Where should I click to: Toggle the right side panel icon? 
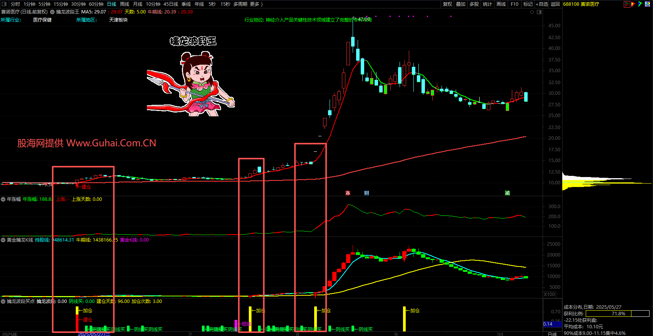539,12
